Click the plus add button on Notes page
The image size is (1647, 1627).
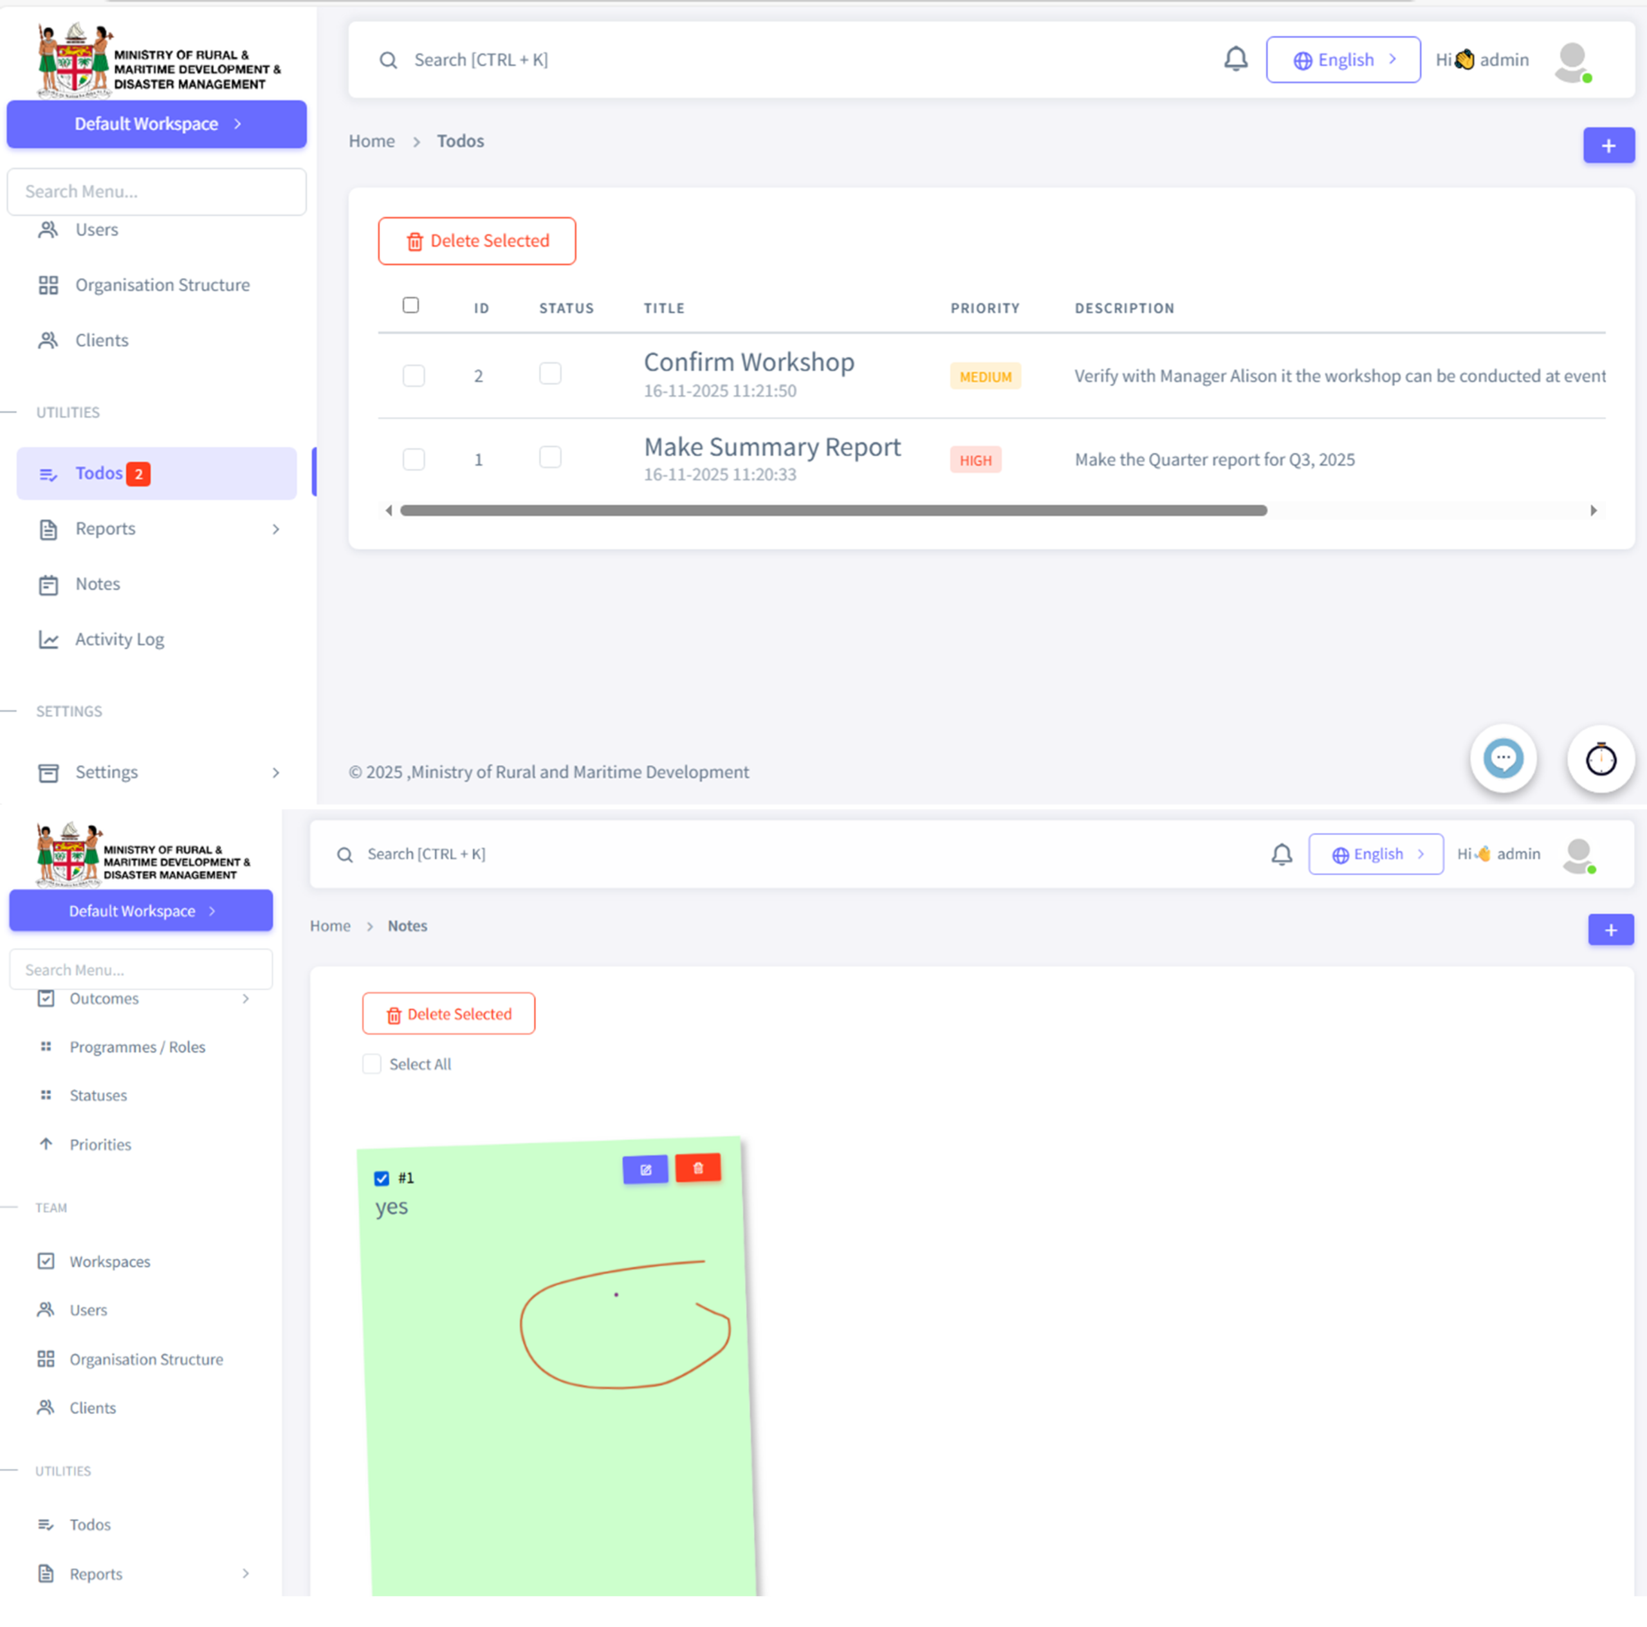[x=1610, y=930]
